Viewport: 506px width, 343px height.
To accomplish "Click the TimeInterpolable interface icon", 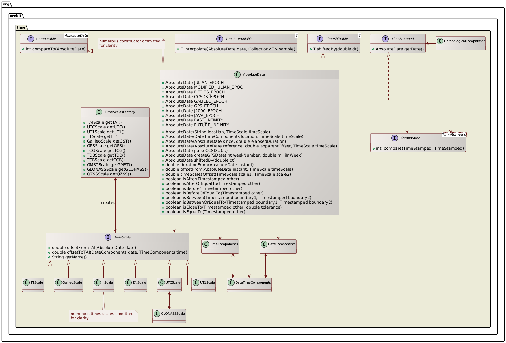I will point(220,38).
